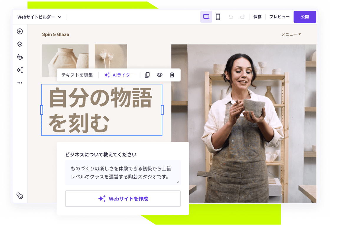Click the Webサイトを作成 button

(x=123, y=198)
